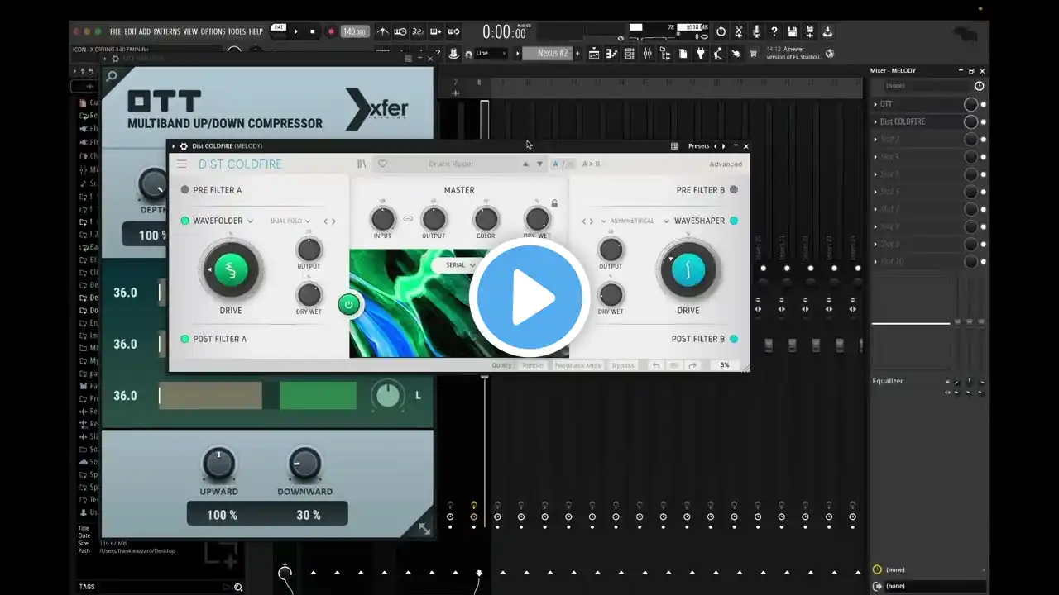Image resolution: width=1059 pixels, height=595 pixels.
Task: Select the previous preset with up arrow
Action: click(525, 164)
